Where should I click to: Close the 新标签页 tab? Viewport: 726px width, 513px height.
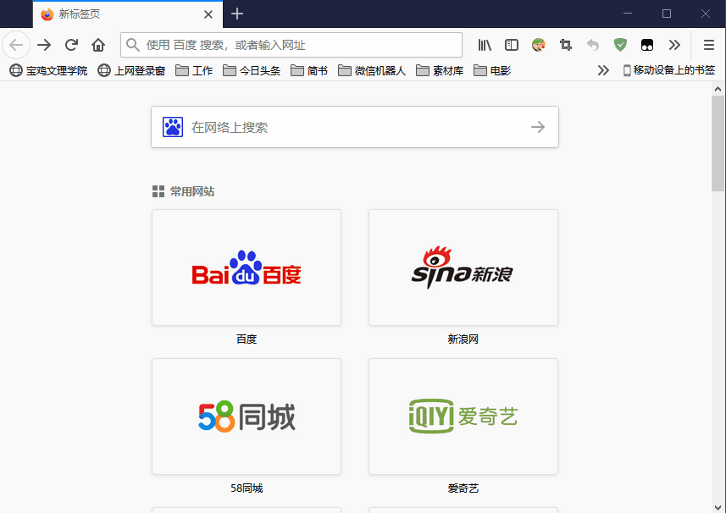coord(208,14)
